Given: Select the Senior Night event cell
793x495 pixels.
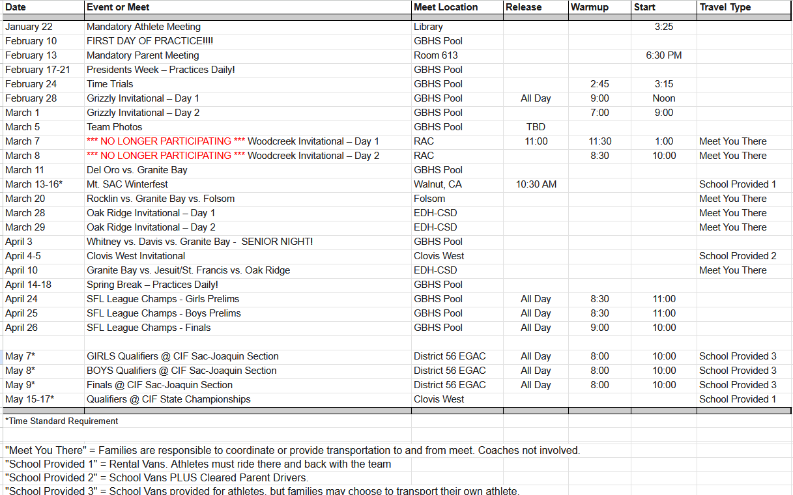Looking at the screenshot, I should coord(199,242).
